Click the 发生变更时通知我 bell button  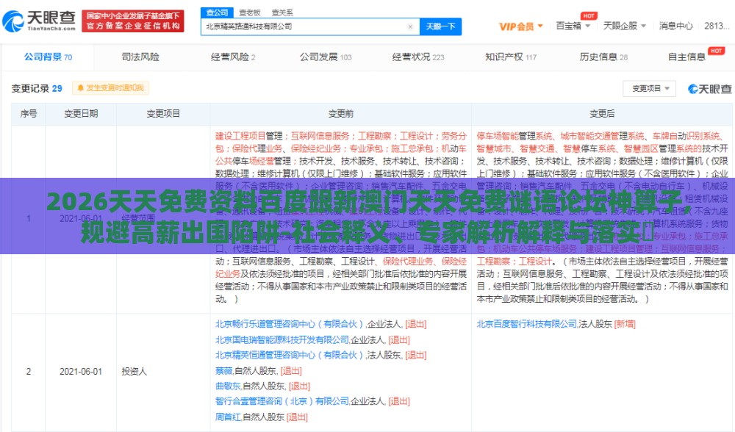pos(111,88)
